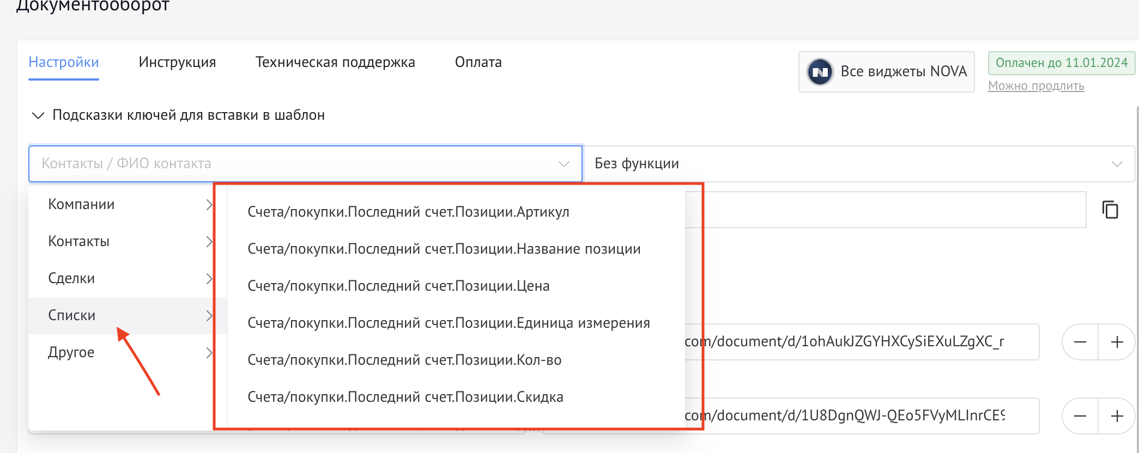Click the minus icon on first document row

pyautogui.click(x=1080, y=342)
